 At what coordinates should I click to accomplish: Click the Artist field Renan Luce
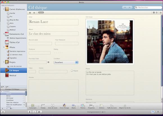pyautogui.click(x=53, y=22)
